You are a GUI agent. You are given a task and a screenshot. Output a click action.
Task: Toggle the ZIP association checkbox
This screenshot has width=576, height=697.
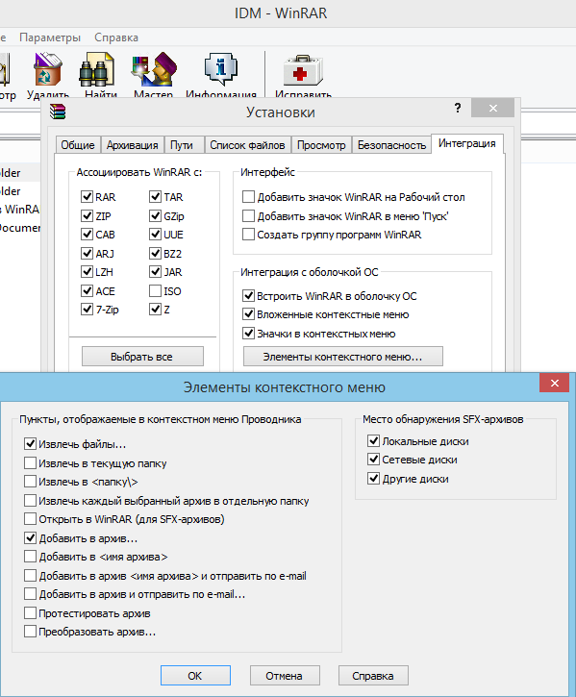click(87, 216)
